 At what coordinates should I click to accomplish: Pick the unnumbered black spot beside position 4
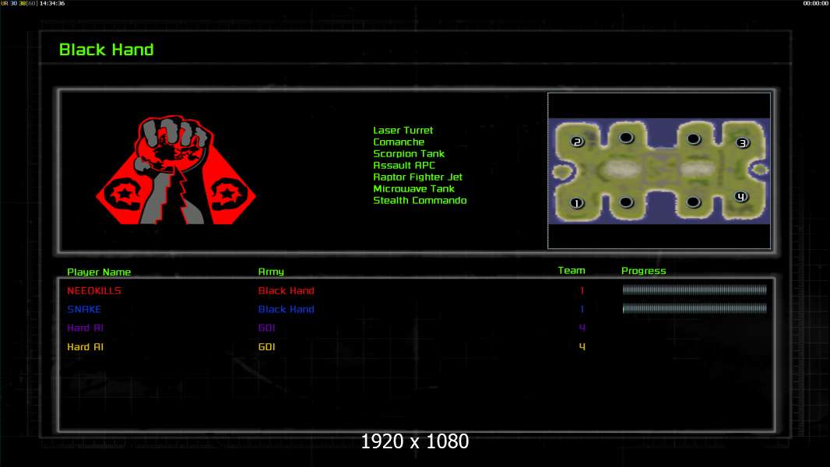click(x=694, y=202)
